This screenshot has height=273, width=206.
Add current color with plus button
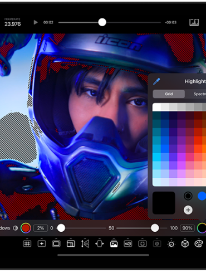(188, 210)
